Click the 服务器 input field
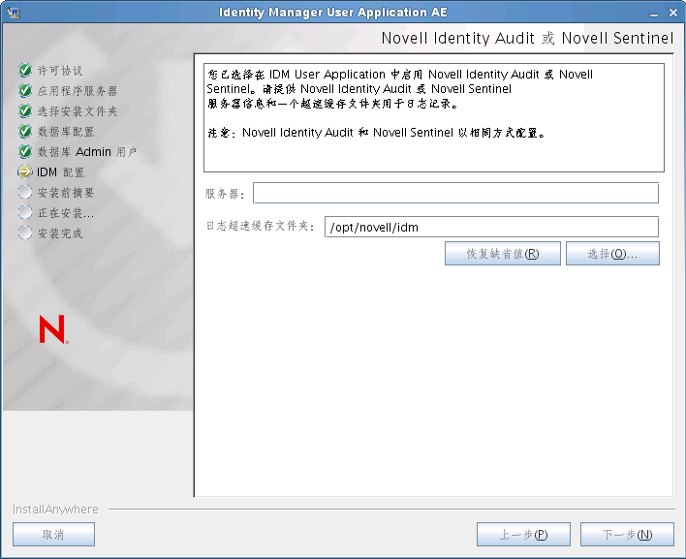The image size is (686, 559). pos(455,193)
